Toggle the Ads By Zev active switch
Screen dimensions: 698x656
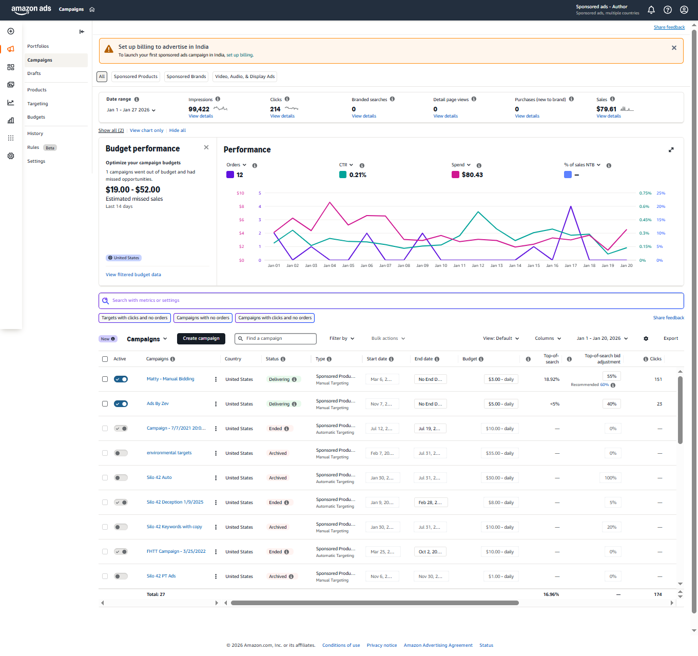(121, 404)
